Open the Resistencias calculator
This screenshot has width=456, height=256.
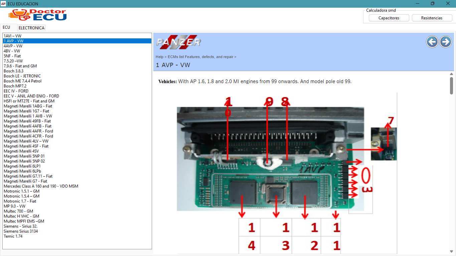[432, 18]
